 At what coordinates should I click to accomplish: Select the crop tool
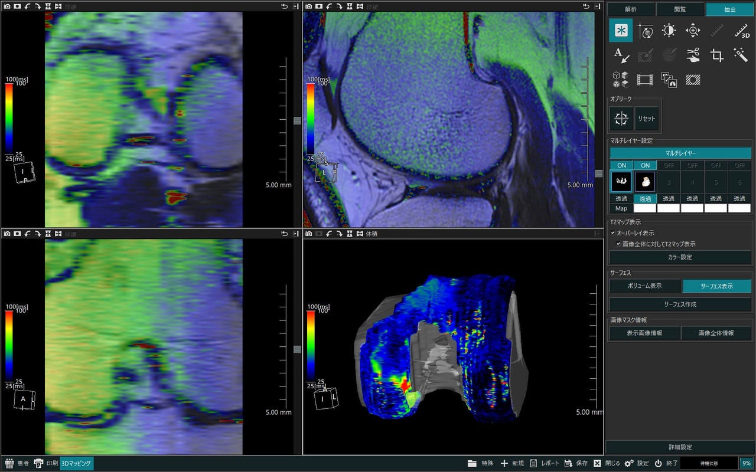coord(717,55)
